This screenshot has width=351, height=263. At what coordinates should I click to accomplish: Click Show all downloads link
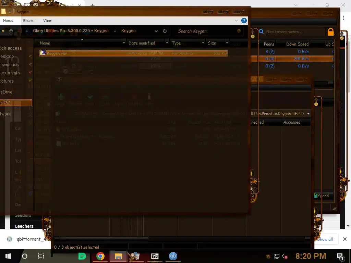coord(325,239)
